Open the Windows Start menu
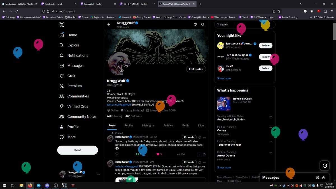The height and width of the screenshot is (189, 336). [4, 185]
